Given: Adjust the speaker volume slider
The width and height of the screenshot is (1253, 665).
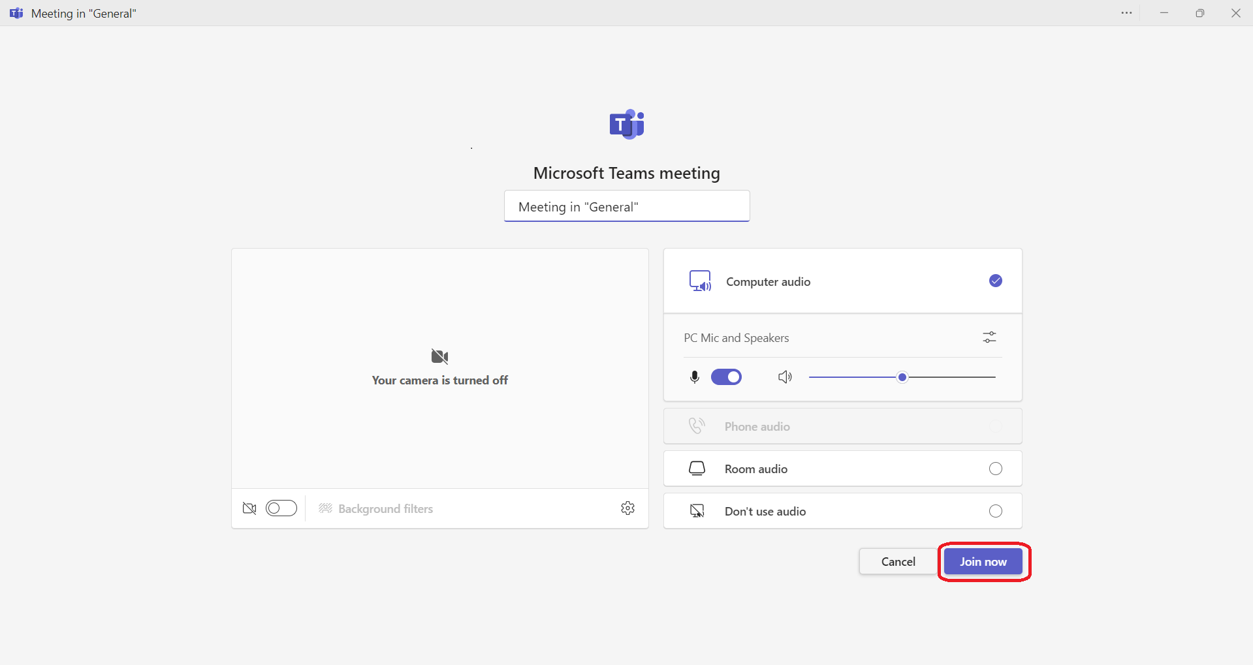Looking at the screenshot, I should point(902,377).
